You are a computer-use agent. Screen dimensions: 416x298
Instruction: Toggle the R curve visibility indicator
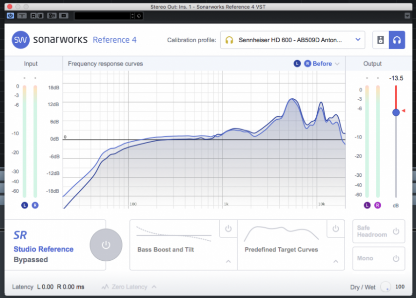(307, 64)
